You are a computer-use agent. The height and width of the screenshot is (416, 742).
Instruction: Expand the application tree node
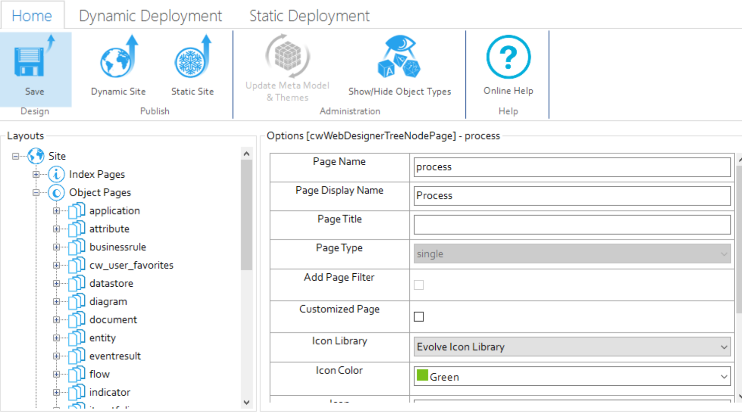pyautogui.click(x=56, y=211)
